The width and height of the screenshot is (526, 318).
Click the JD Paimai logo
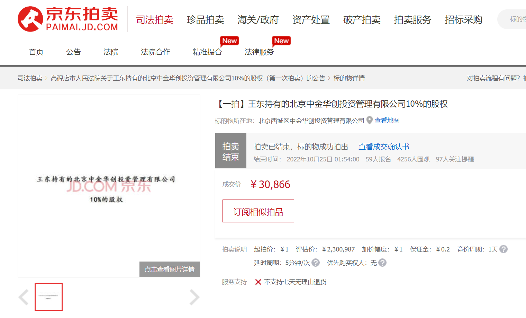[68, 19]
